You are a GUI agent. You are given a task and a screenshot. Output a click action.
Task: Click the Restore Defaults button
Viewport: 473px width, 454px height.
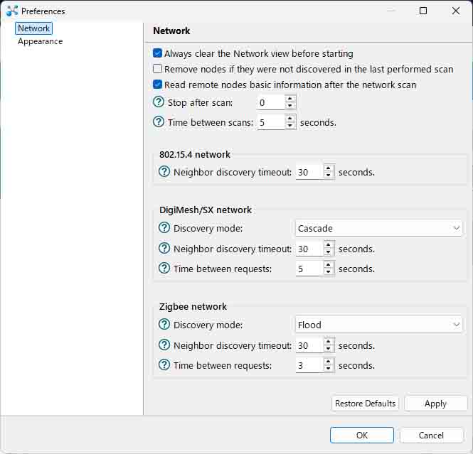pyautogui.click(x=365, y=404)
